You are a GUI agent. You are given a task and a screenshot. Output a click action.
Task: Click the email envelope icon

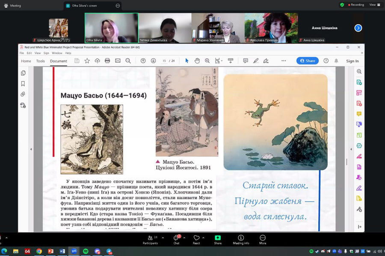(118, 61)
